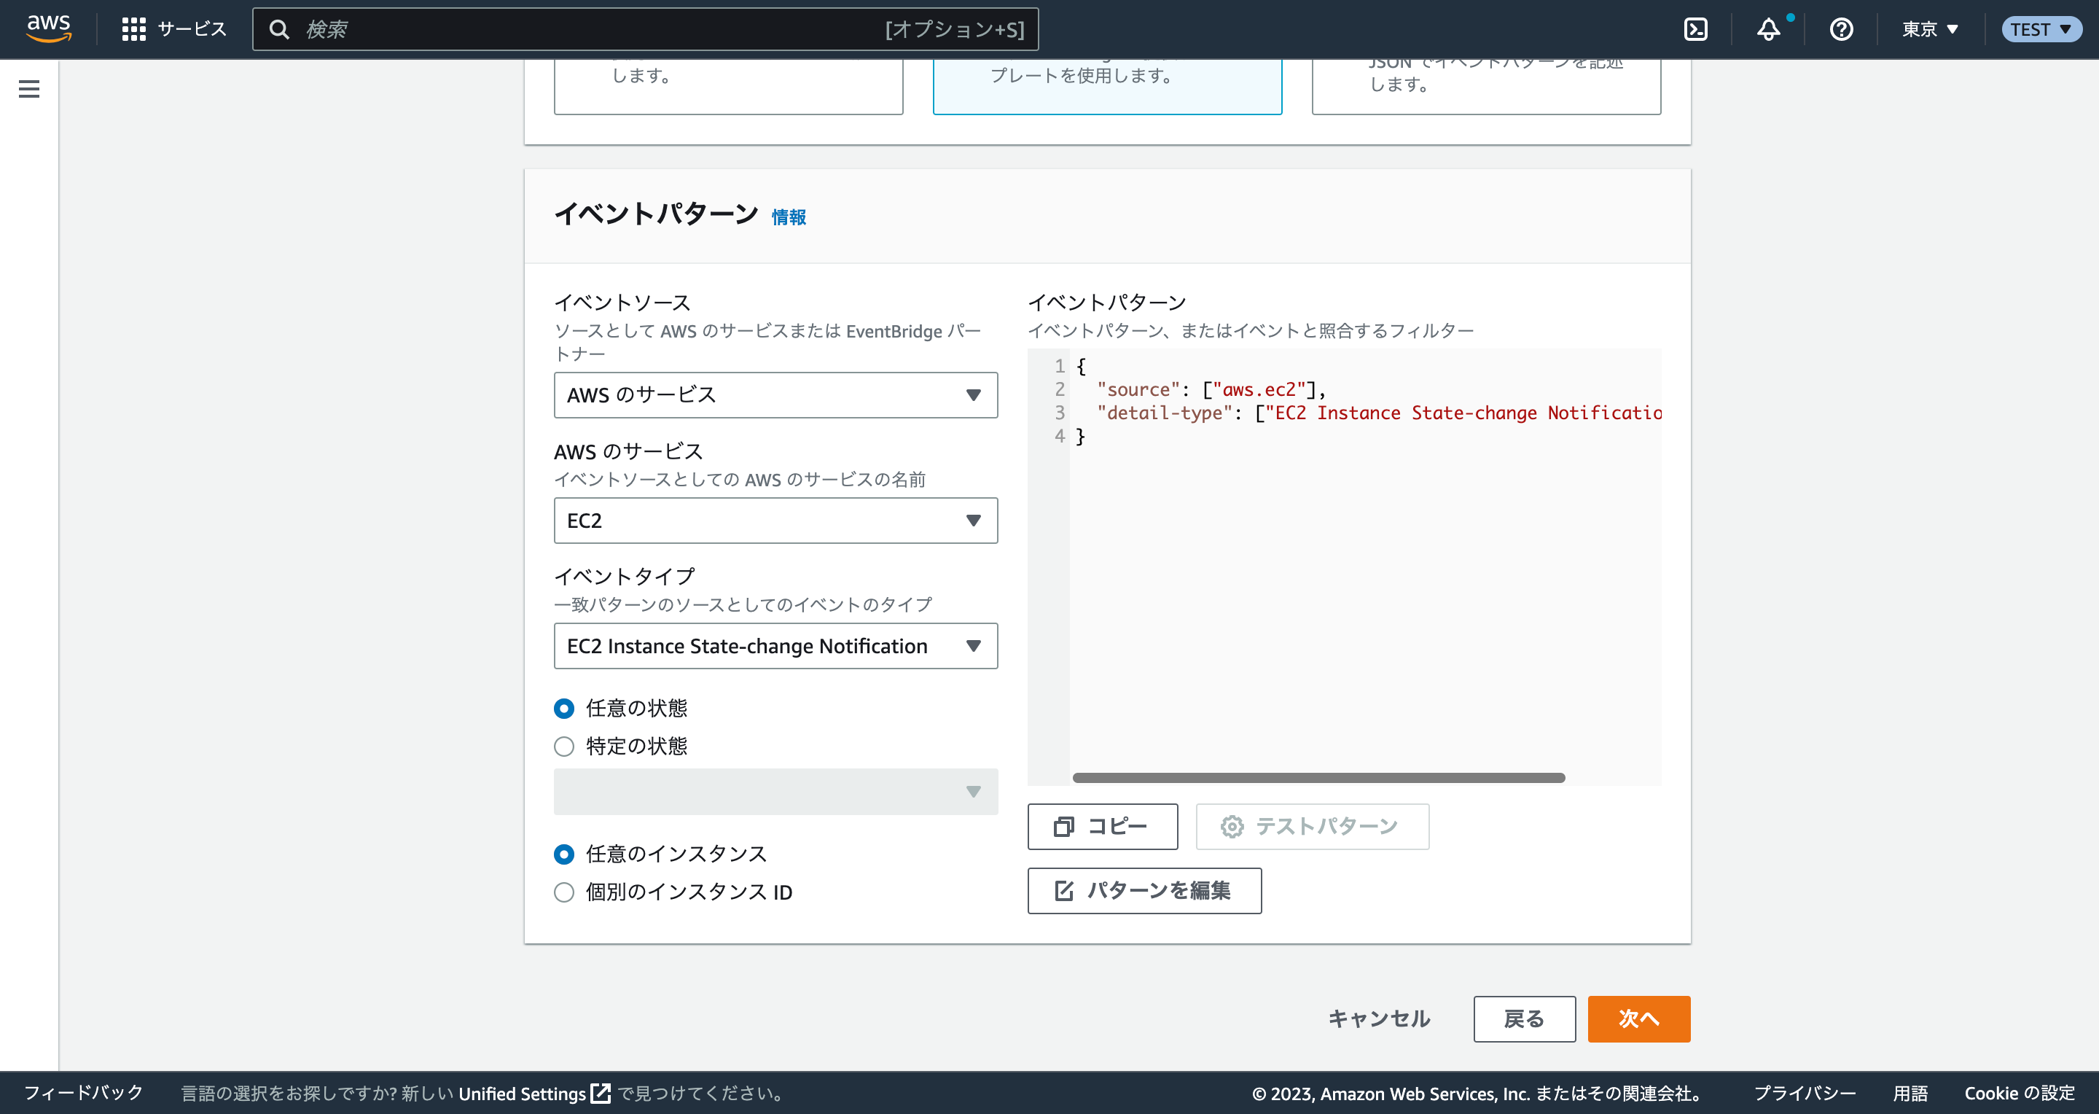Open the EC2 service dropdown
The width and height of the screenshot is (2099, 1114).
[x=775, y=520]
